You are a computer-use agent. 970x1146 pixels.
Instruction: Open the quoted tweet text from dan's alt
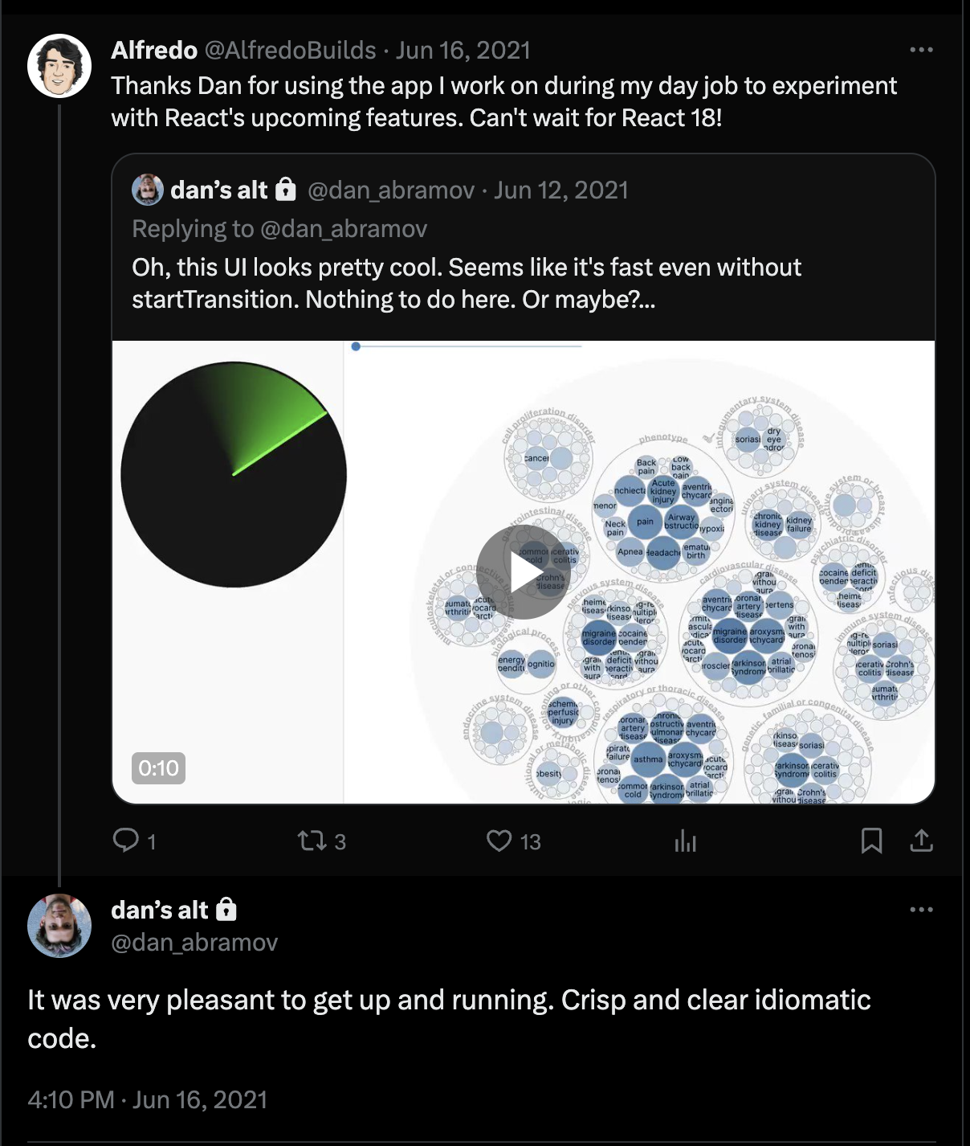coord(466,283)
